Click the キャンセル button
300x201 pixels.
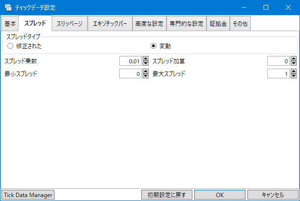pos(273,195)
